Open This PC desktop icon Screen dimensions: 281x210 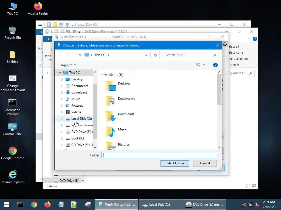[12, 9]
